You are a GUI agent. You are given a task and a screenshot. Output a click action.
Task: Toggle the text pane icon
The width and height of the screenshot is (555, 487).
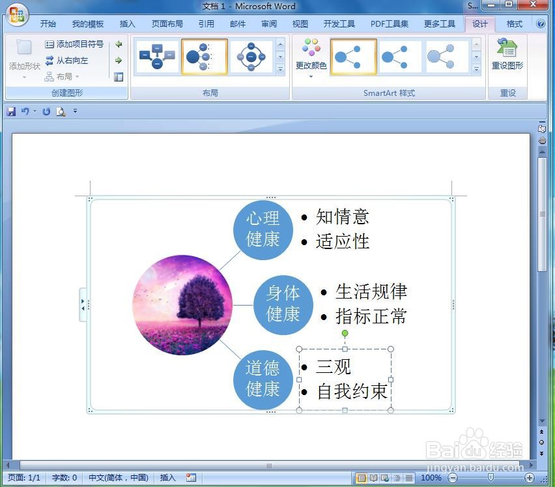coord(119,77)
